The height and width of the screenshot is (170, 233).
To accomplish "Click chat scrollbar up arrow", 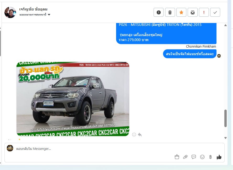I will tap(225, 25).
